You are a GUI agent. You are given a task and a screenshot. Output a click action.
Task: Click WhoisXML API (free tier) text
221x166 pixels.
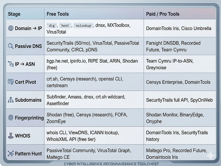pos(71,139)
